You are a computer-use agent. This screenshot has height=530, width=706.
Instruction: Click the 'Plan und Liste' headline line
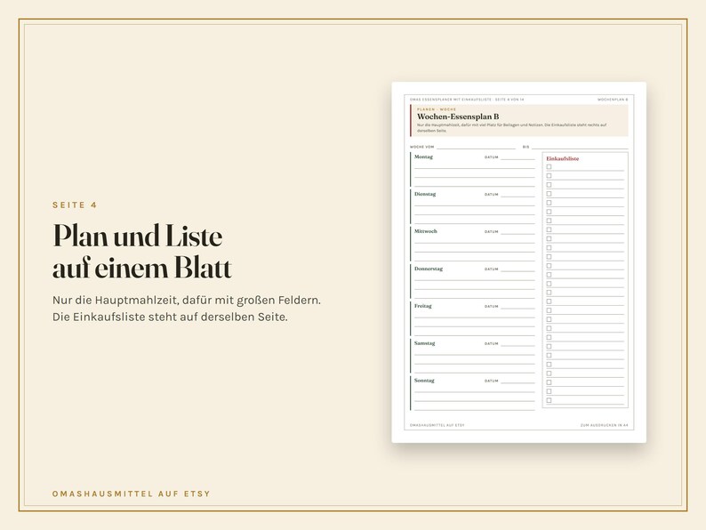pyautogui.click(x=137, y=236)
